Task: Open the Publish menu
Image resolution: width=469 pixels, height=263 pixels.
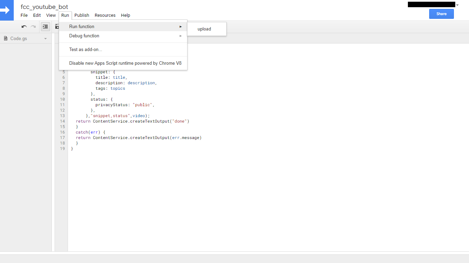Action: 82,15
